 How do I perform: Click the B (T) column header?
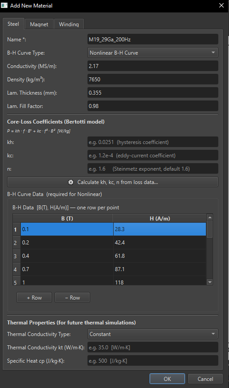(67, 219)
